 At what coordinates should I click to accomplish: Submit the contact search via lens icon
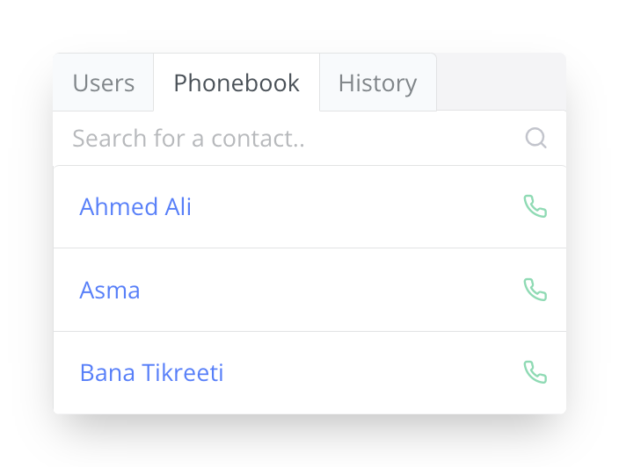(535, 138)
